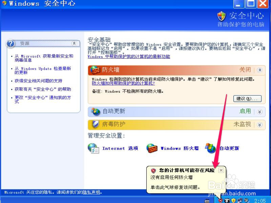Screen dimensions: 271x203
Task: Open link Windows 中帮助保护我的计算机的最新功能
Action: (x=129, y=57)
